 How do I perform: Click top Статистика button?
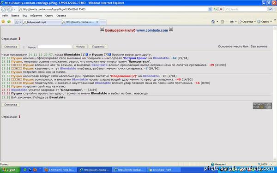coord(11,47)
